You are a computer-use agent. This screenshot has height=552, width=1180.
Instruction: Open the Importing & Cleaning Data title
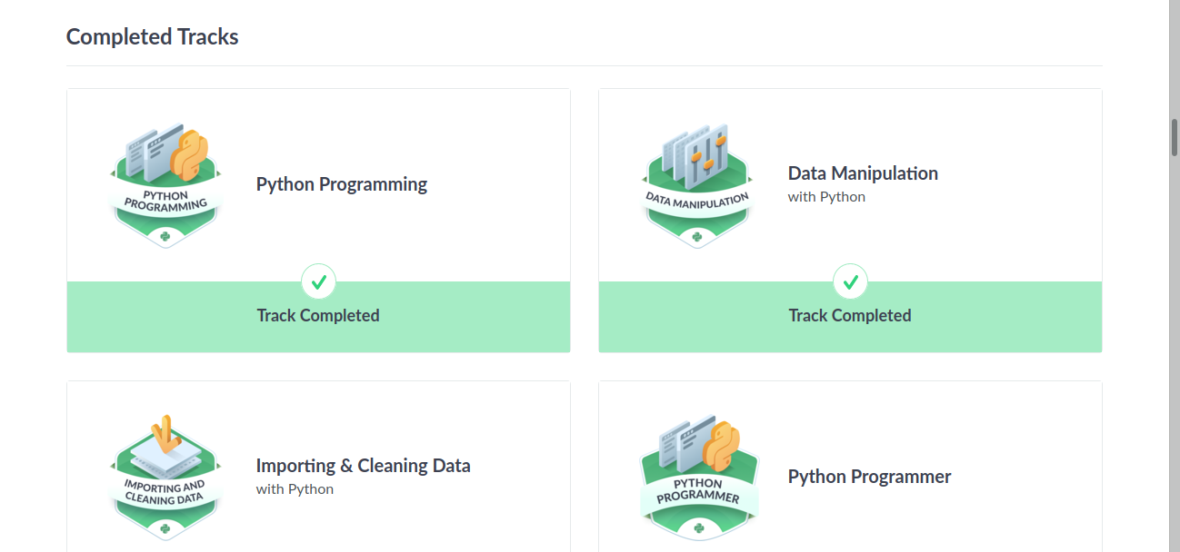click(364, 466)
